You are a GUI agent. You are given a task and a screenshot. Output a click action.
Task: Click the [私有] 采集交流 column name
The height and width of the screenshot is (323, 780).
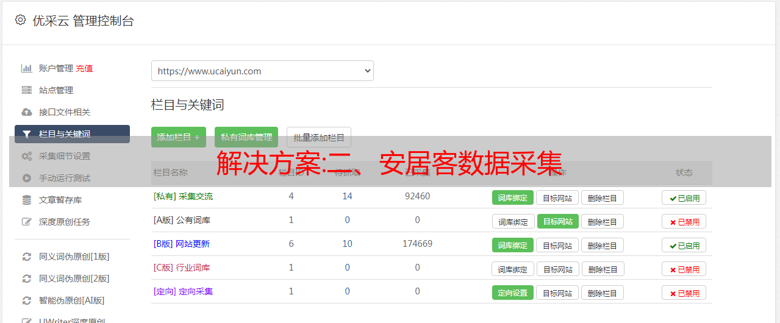click(x=183, y=196)
